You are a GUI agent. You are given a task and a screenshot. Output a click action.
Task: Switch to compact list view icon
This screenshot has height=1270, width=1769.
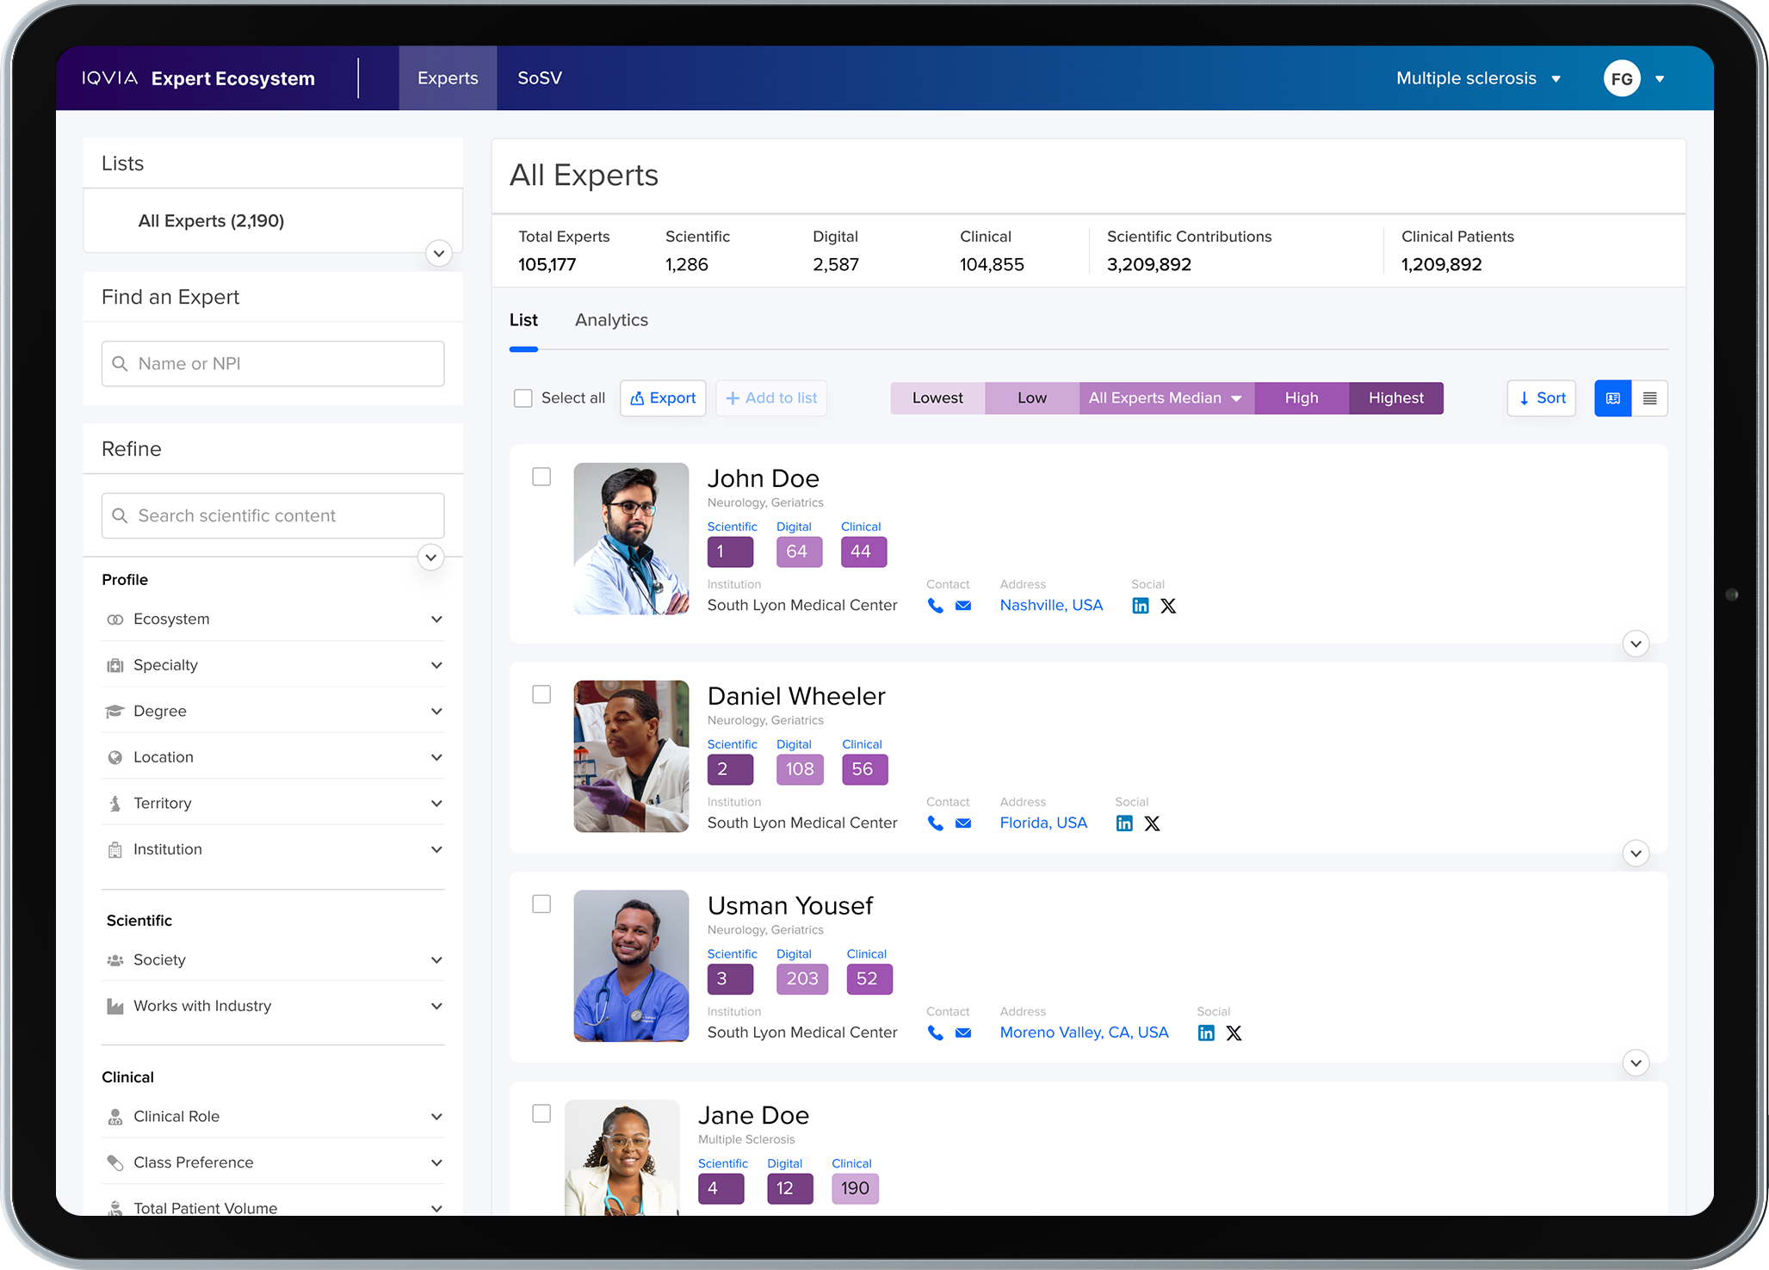(x=1649, y=398)
